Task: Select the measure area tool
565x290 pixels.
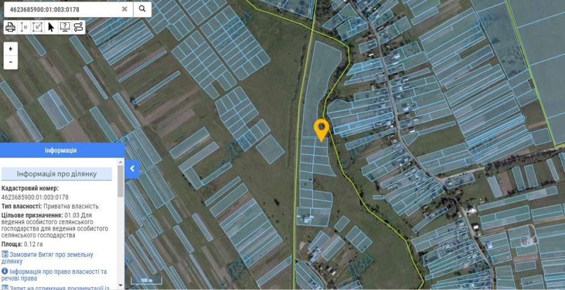Action: coord(38,27)
